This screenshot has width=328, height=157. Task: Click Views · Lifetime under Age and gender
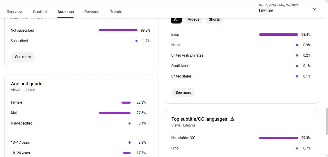[x=23, y=90]
